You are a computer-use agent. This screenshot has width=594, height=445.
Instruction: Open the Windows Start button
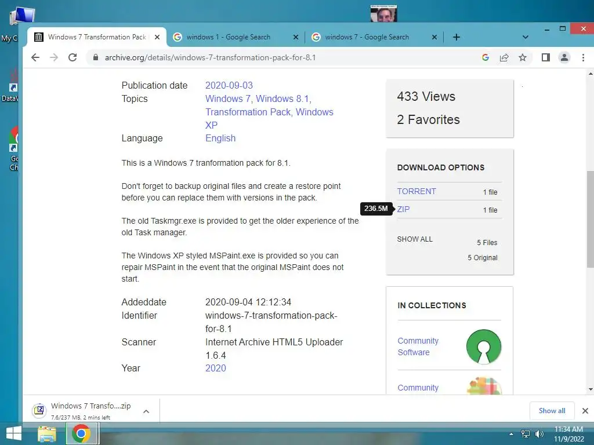(13, 433)
